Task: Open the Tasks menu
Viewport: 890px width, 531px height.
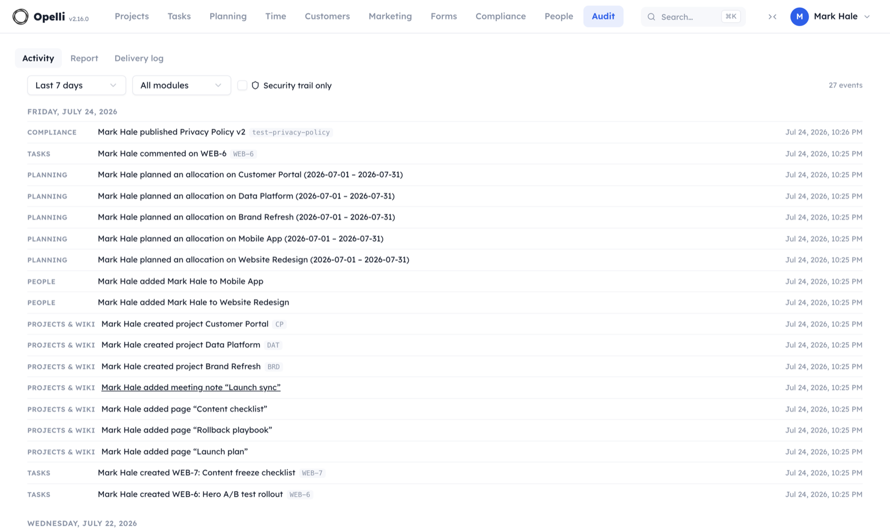Action: (x=179, y=16)
